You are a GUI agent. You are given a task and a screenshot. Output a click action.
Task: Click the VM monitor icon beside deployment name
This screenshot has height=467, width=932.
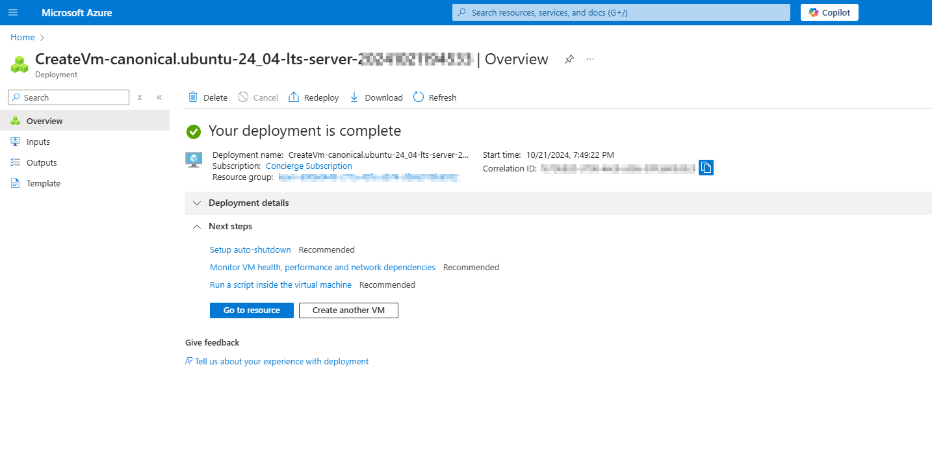[x=194, y=160]
